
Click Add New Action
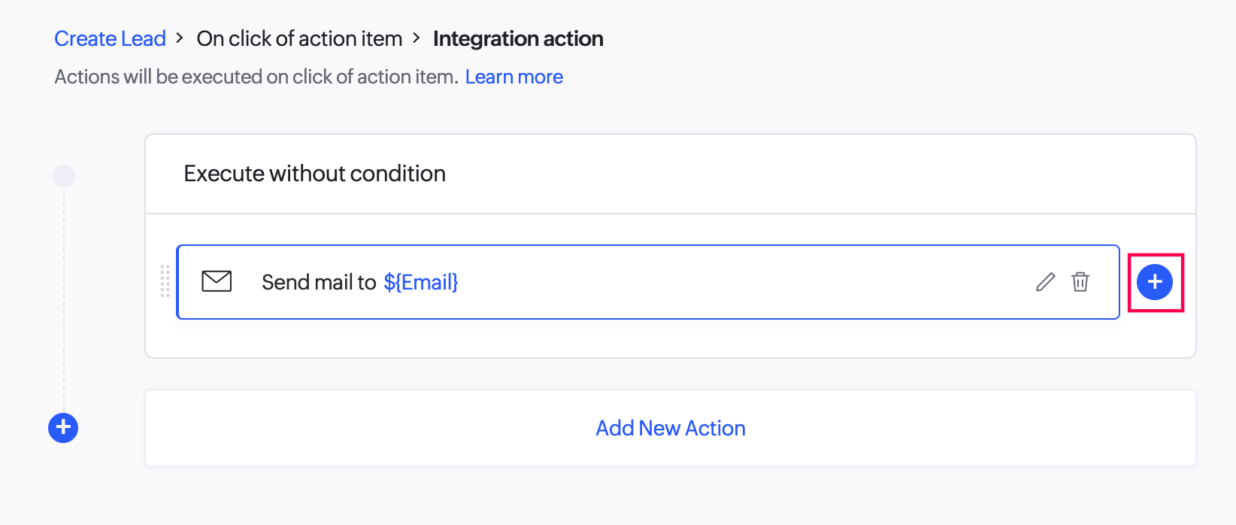click(671, 428)
